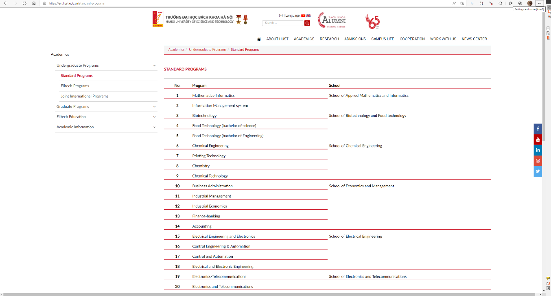Click the red search magnifier button
The image size is (551, 296).
coord(307,23)
